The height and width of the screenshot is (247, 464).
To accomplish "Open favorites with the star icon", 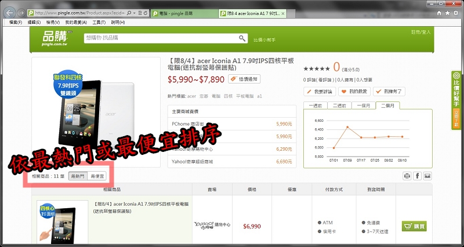I will coord(447,13).
